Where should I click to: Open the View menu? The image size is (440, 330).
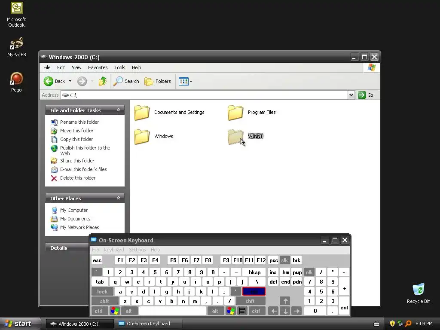pyautogui.click(x=76, y=67)
